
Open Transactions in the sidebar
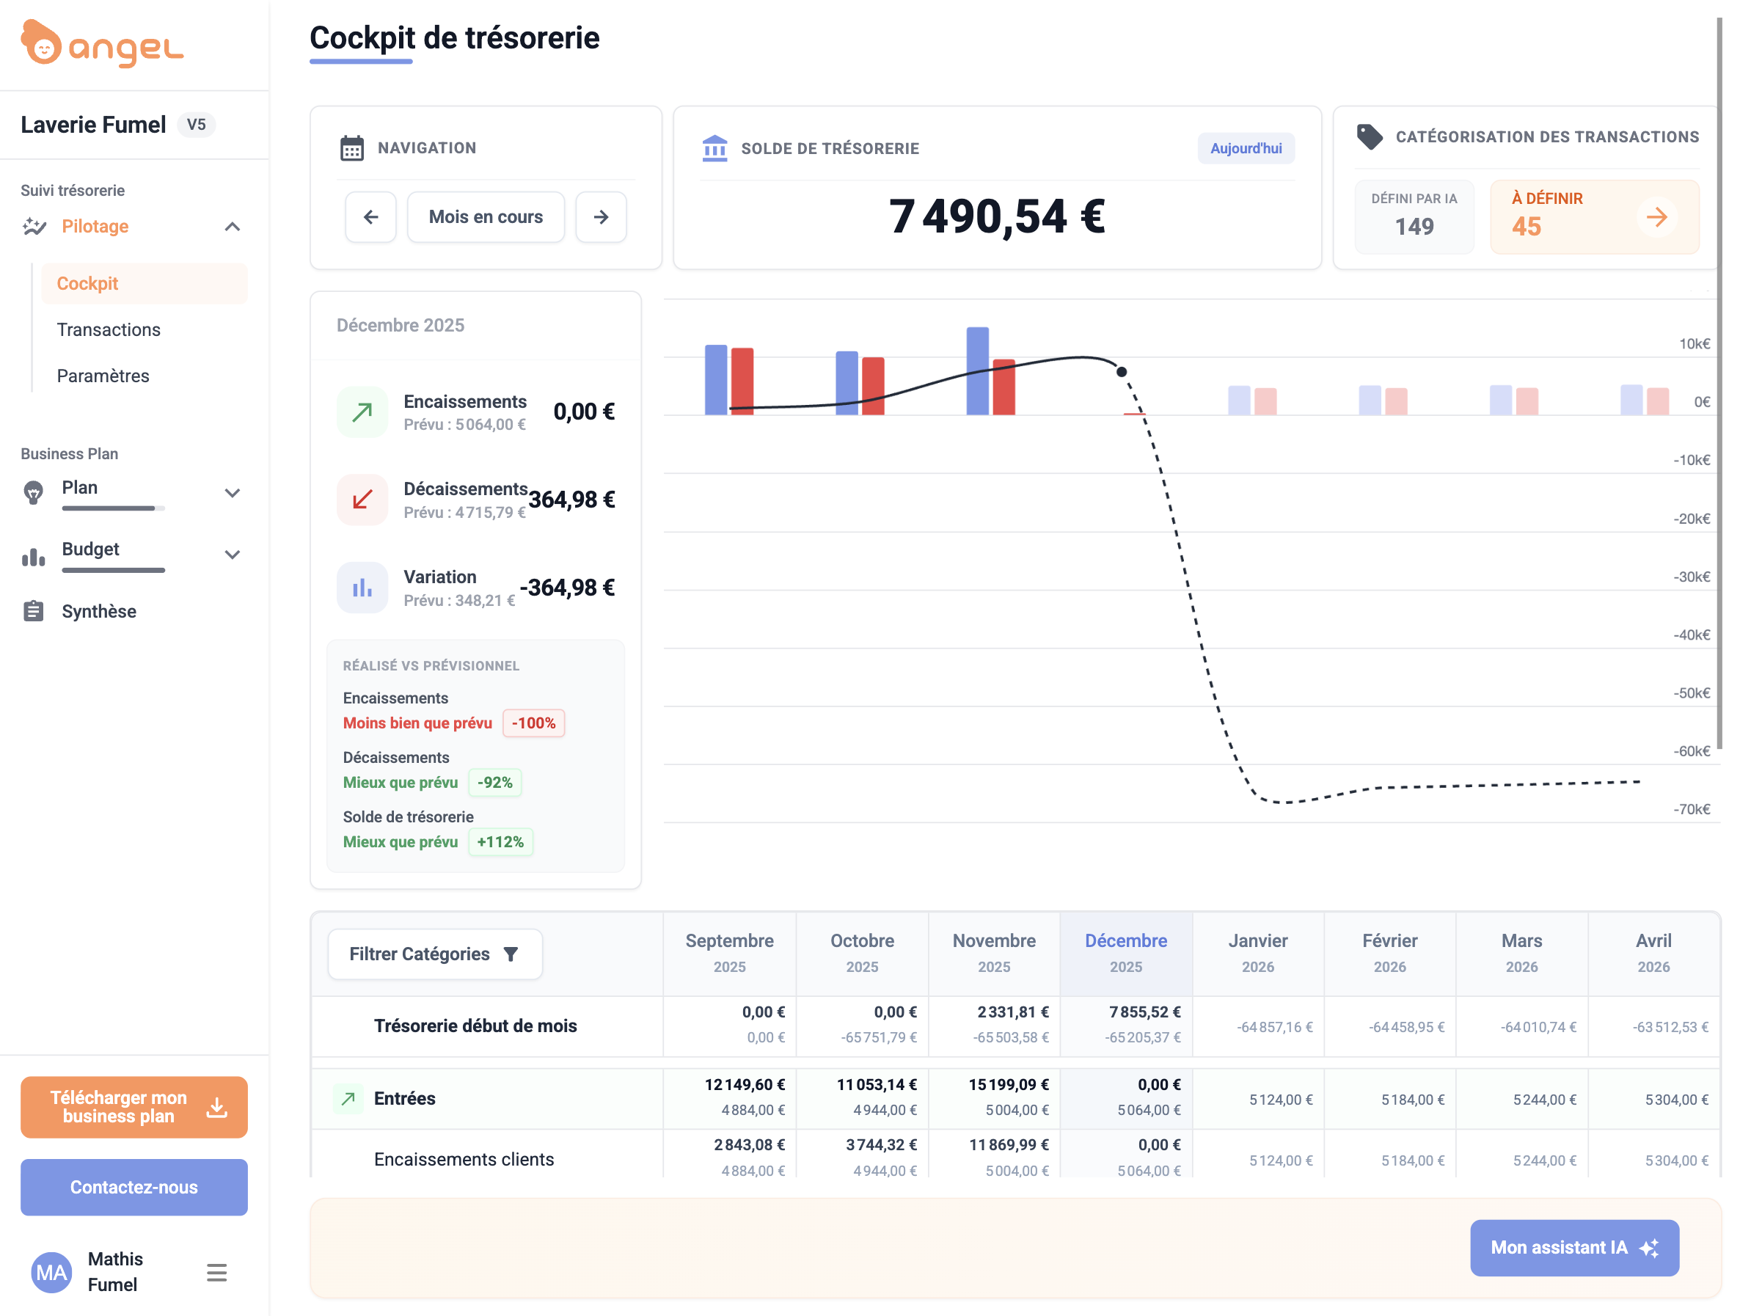[x=109, y=330]
